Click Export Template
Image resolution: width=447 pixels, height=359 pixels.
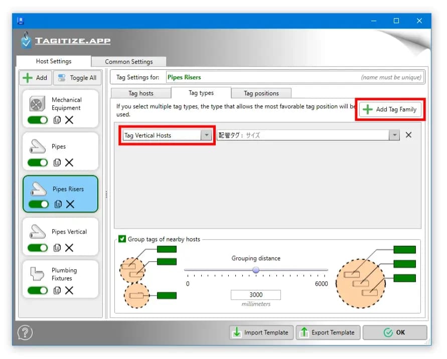[328, 332]
